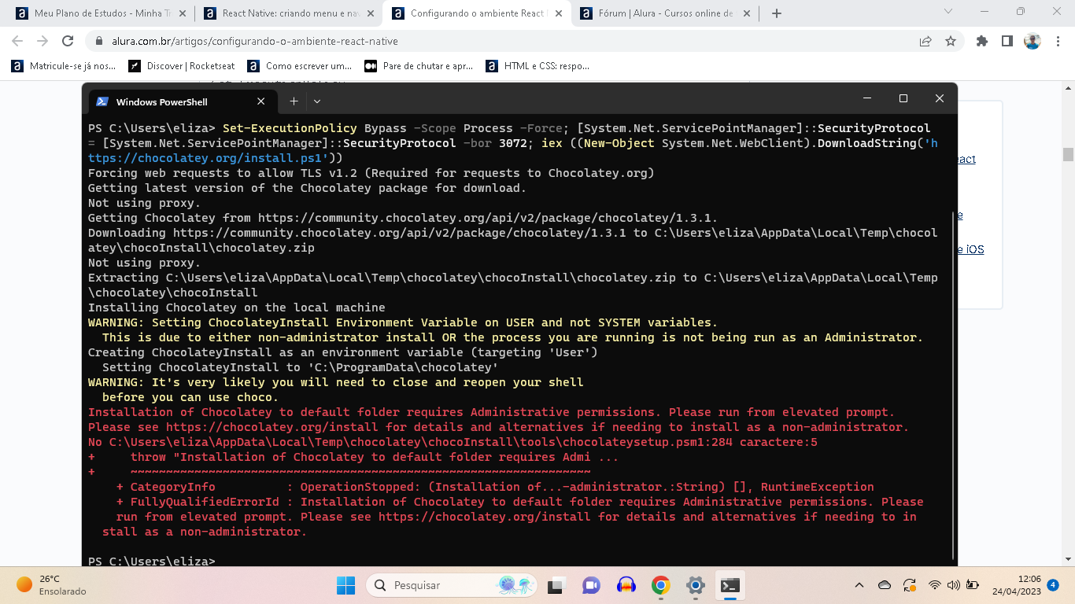1075x604 pixels.
Task: Open the Chrome extensions puzzle icon
Action: [x=981, y=41]
